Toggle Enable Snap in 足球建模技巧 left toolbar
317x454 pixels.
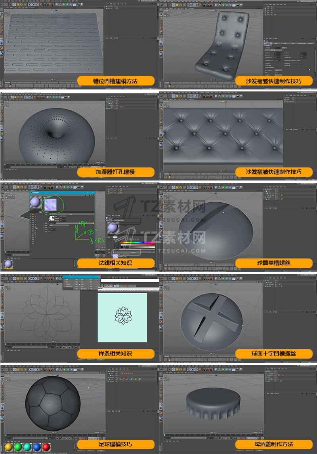2,413
